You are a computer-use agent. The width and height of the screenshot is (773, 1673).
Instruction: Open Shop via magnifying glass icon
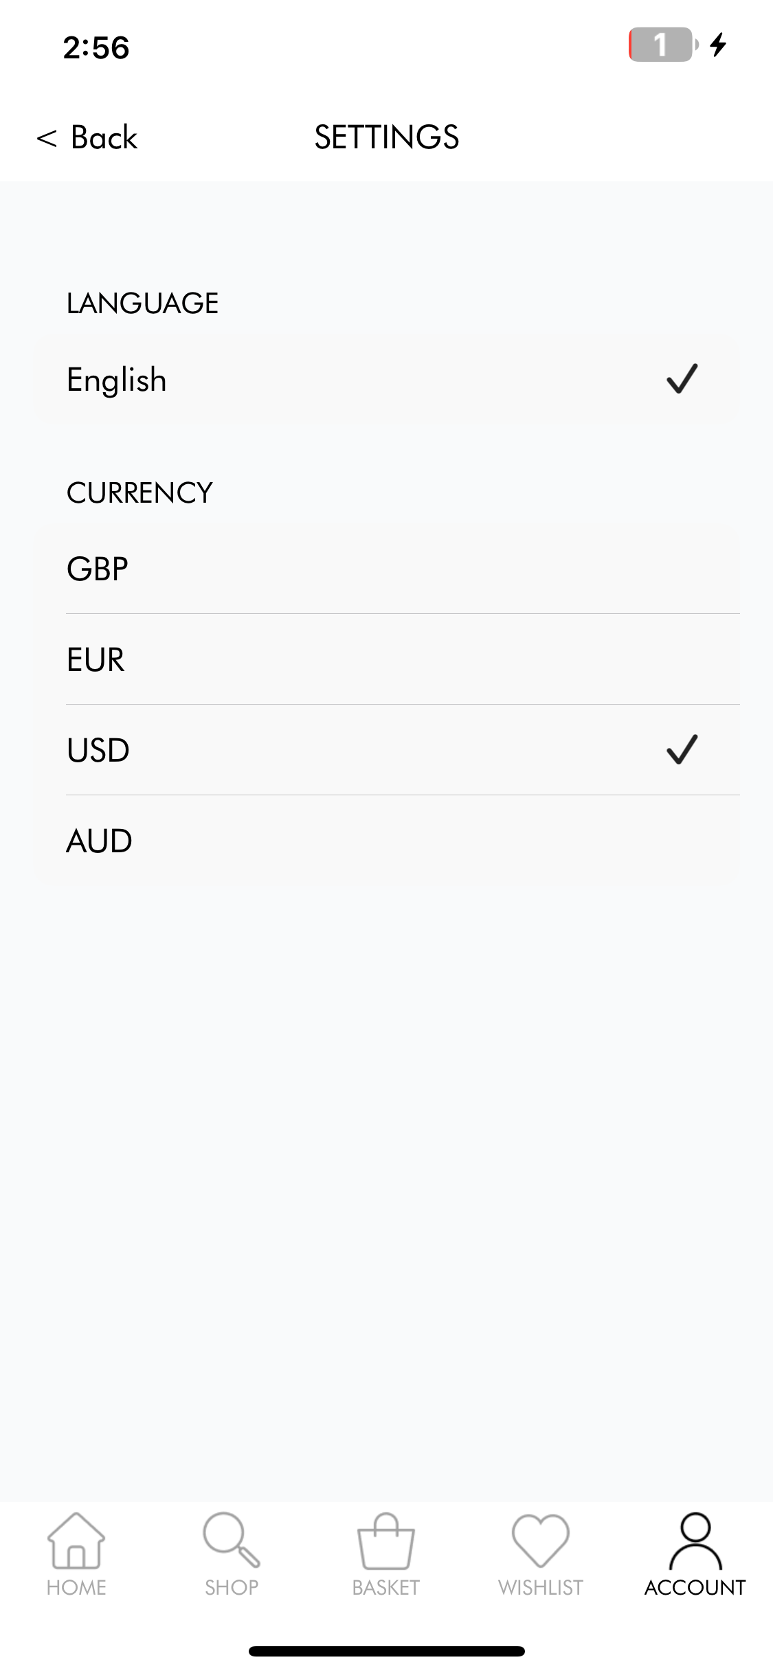232,1540
